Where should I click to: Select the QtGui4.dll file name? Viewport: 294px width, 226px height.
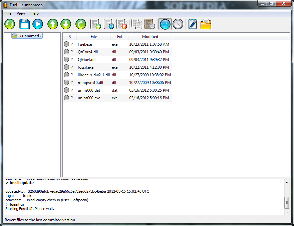point(87,60)
